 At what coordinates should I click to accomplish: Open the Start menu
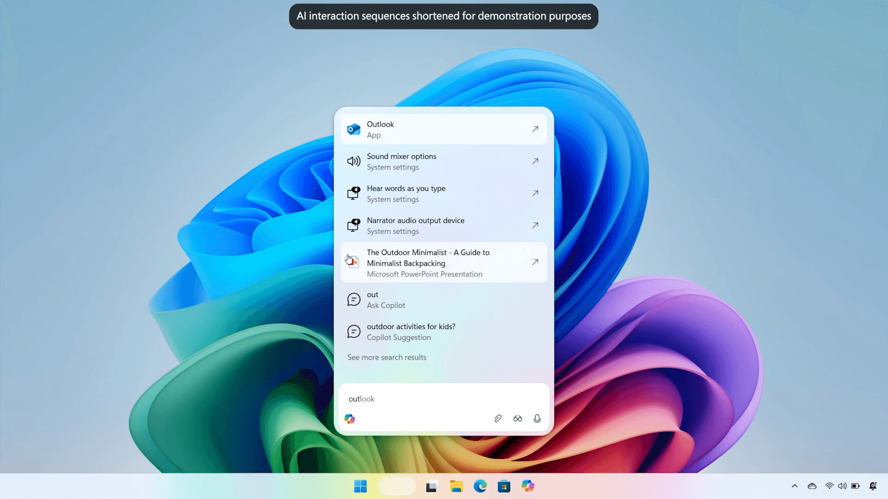(x=360, y=486)
